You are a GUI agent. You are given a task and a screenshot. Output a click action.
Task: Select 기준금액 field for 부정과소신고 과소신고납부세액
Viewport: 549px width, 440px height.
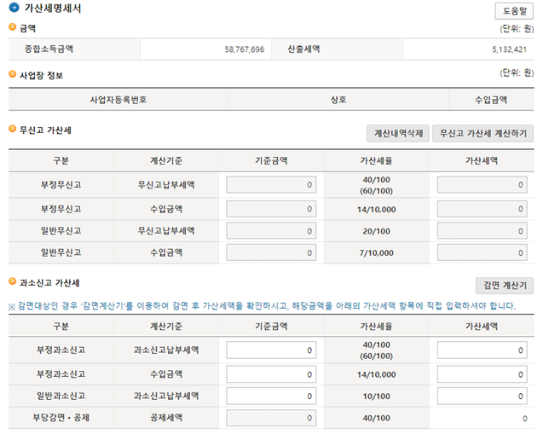(x=271, y=350)
